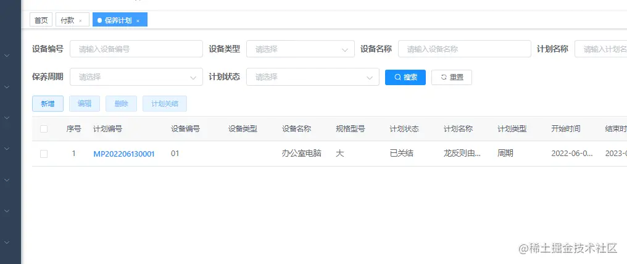Click the 计划状态 column header

pyautogui.click(x=404, y=128)
